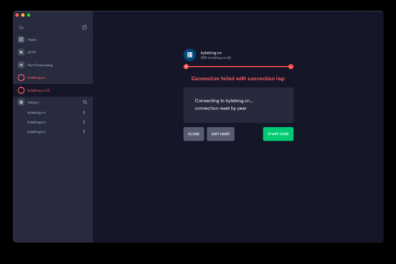396x264 pixels.
Task: Click the green maximize window button
Action: 29,15
